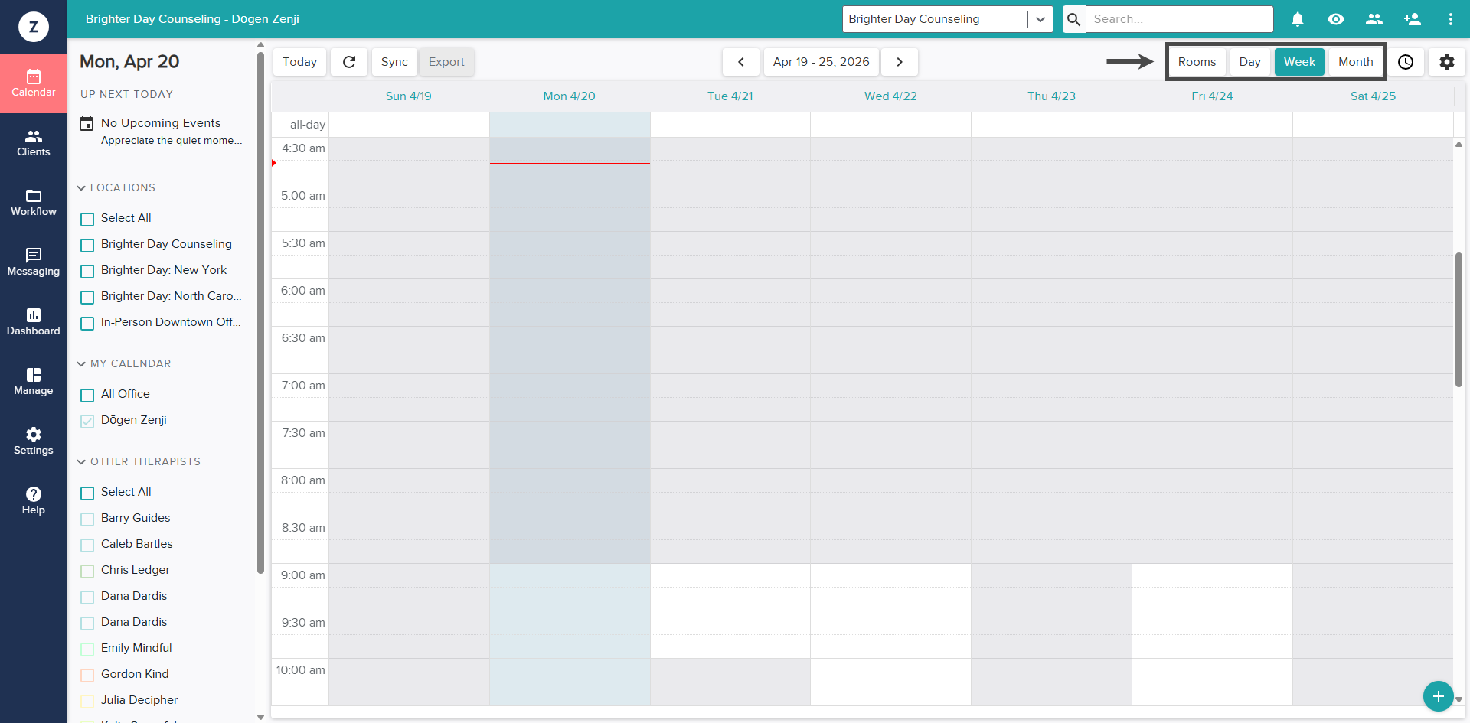The height and width of the screenshot is (723, 1470).
Task: Open calendar gear settings icon
Action: click(x=1447, y=62)
